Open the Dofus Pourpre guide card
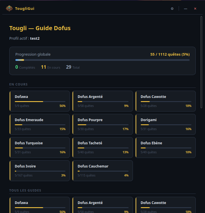Viewport: 205px width, 213px height. tap(103, 124)
